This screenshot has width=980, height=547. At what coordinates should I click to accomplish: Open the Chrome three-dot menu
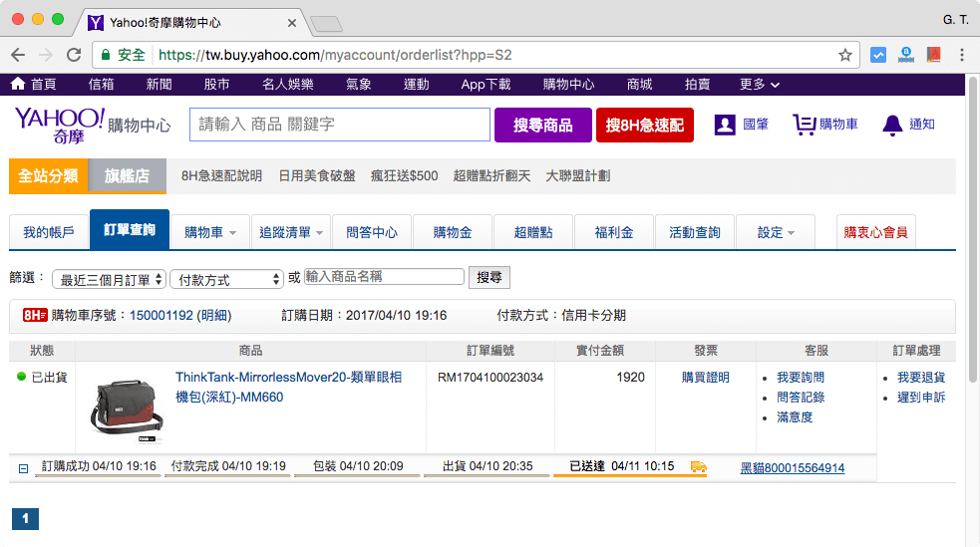point(962,55)
